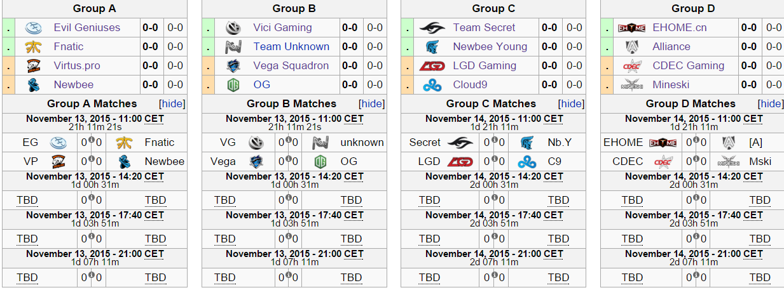
Task: Open the Team Unknown team page
Action: click(x=291, y=47)
